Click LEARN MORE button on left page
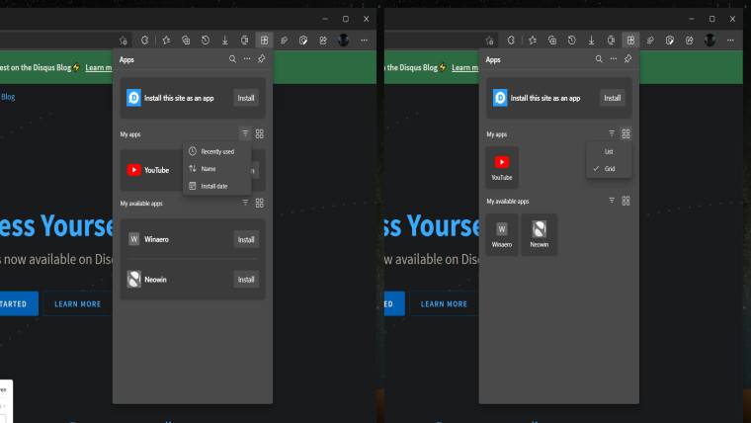751x423 pixels. [x=78, y=303]
